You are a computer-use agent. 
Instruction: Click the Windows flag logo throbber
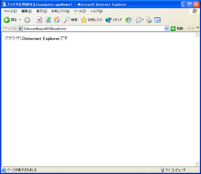point(194,11)
